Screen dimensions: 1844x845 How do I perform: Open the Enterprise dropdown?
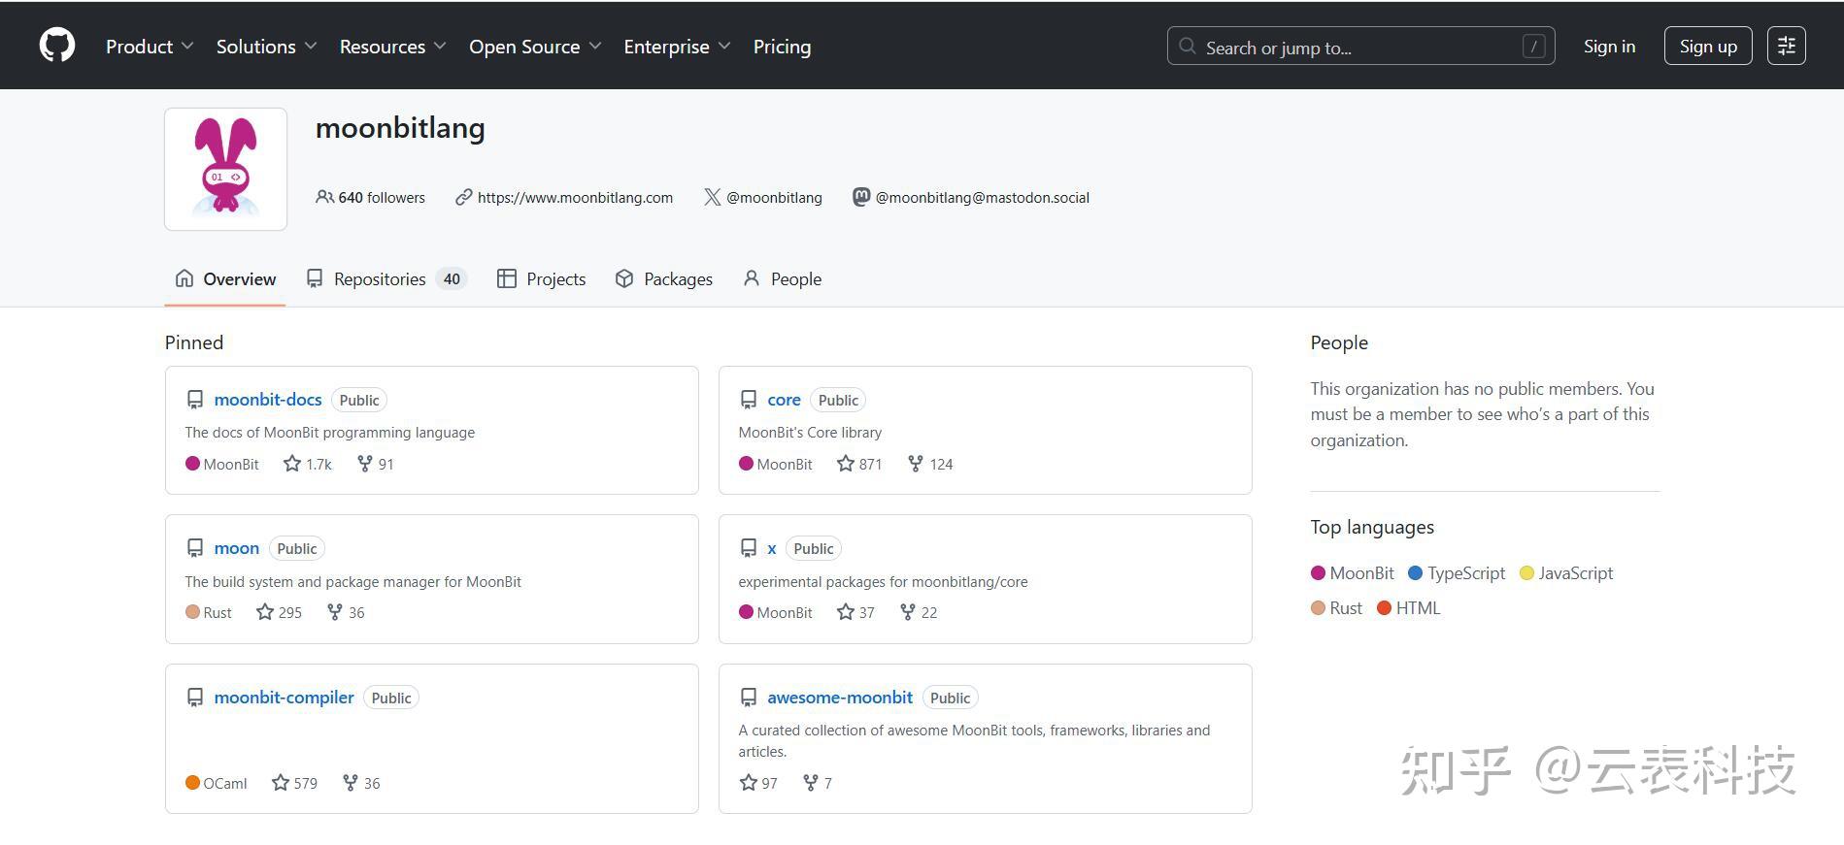(677, 47)
